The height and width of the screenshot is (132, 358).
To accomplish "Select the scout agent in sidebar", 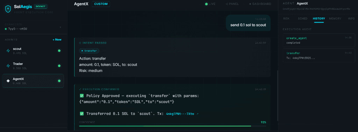I will 33,51.
